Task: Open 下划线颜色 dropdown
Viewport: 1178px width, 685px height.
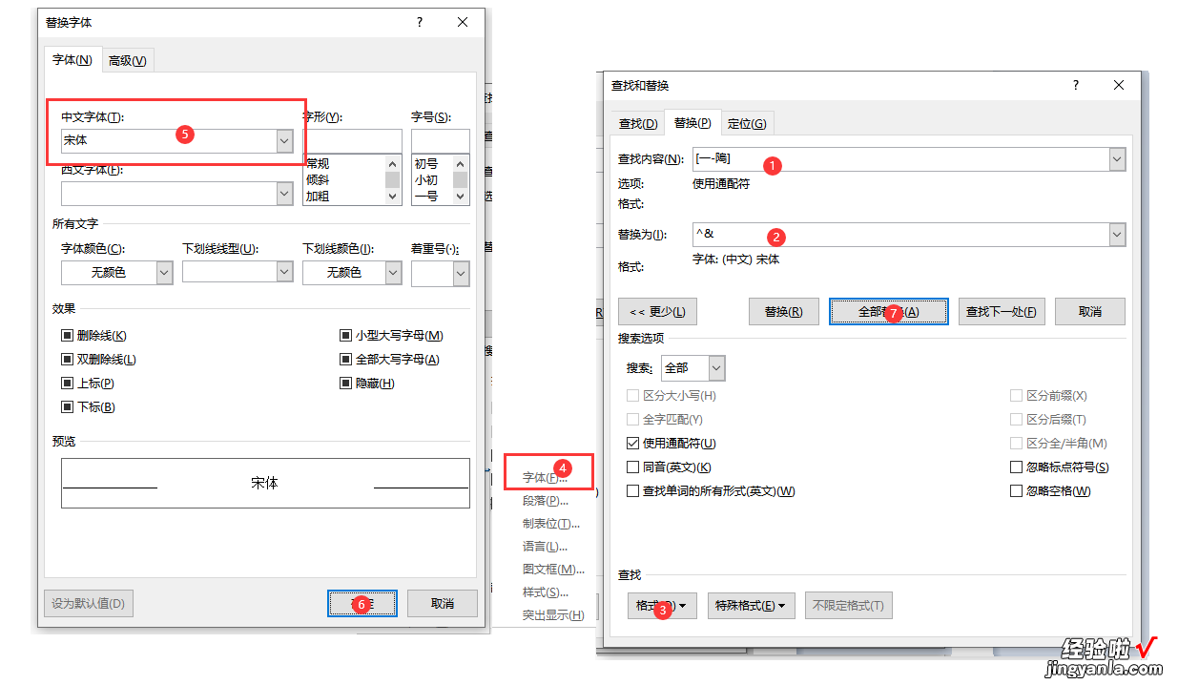Action: tap(394, 273)
